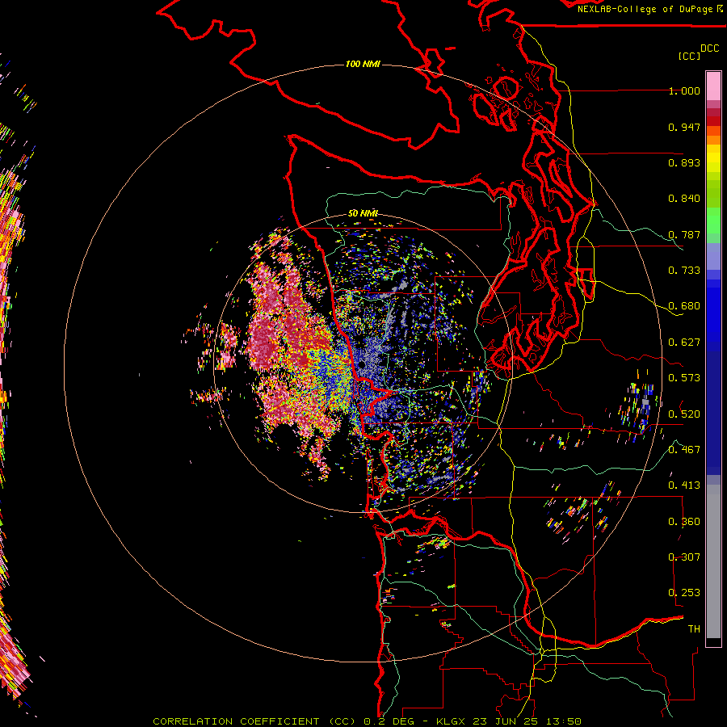Pick the gray segment of the color scale
Viewport: 727px width, 727px height.
(x=713, y=561)
